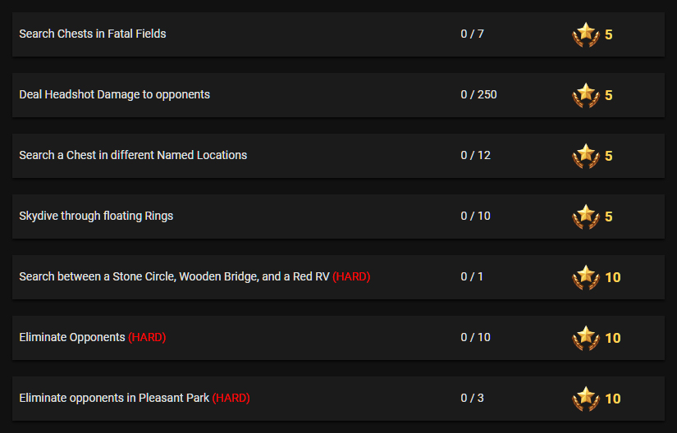Click the 0 / 7 progress counter
Screen dimensions: 677x433
[x=472, y=34]
